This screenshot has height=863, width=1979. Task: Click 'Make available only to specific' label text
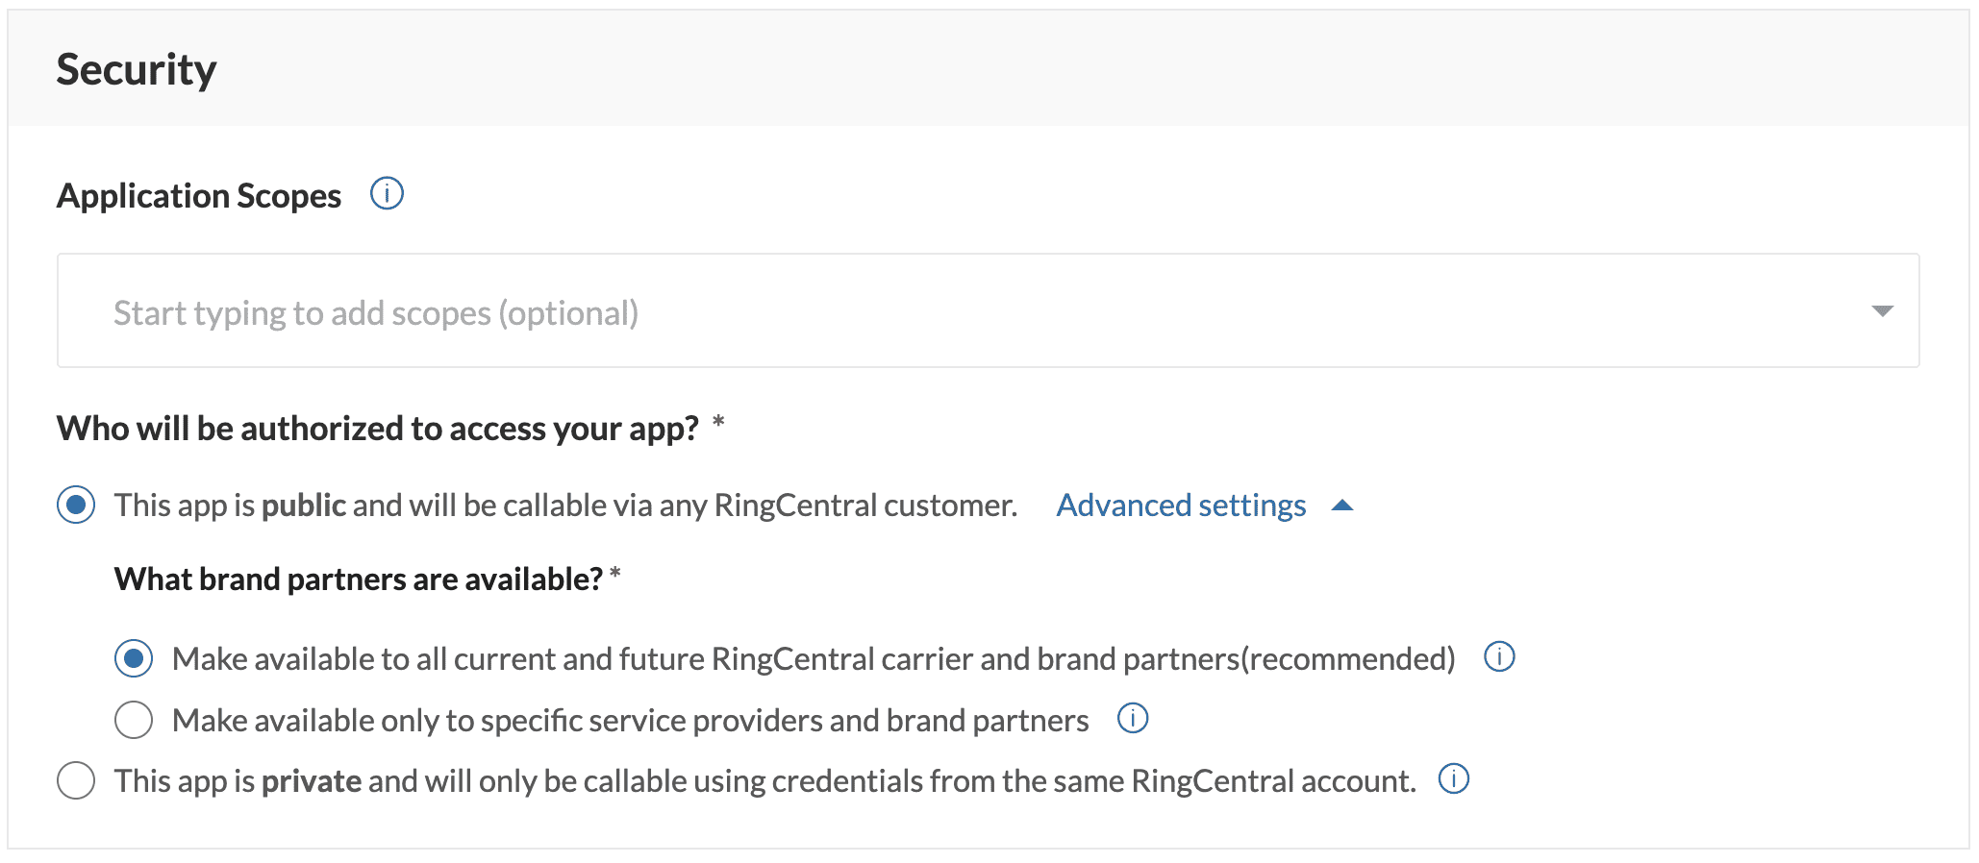click(x=631, y=721)
